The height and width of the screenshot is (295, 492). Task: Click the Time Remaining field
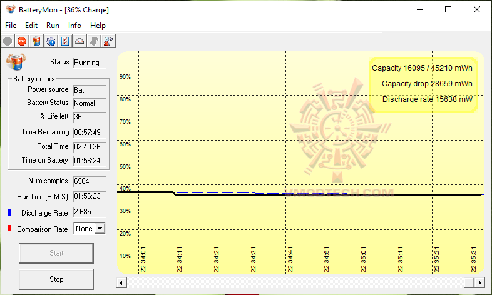point(90,132)
